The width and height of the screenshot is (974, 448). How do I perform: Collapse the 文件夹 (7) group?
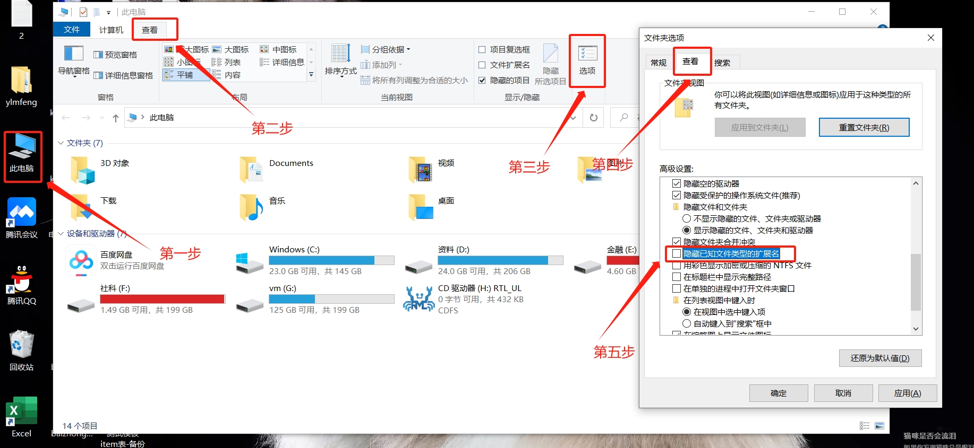tap(61, 143)
